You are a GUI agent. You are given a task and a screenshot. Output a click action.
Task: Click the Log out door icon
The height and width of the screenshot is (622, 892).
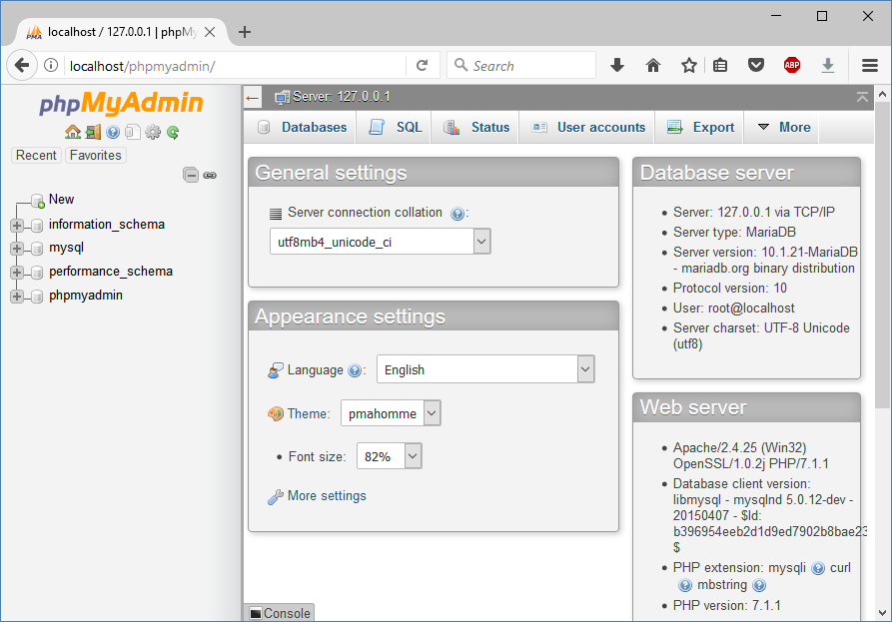(x=93, y=132)
